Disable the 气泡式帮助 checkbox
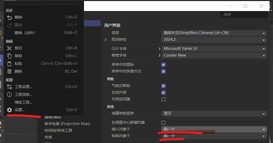This screenshot has height=143, width=273. 163,86
